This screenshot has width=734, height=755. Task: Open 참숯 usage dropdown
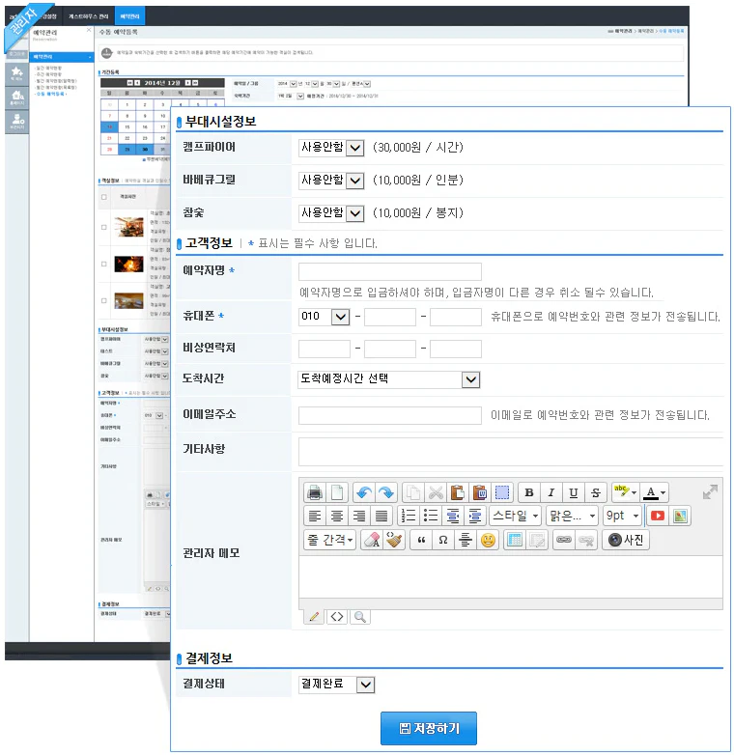[x=331, y=212]
